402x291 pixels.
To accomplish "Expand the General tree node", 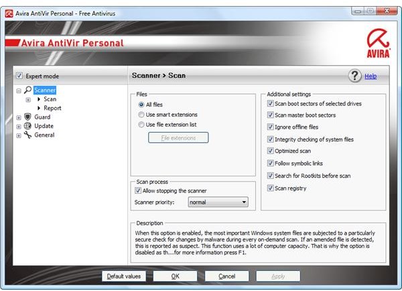I will coord(19,135).
